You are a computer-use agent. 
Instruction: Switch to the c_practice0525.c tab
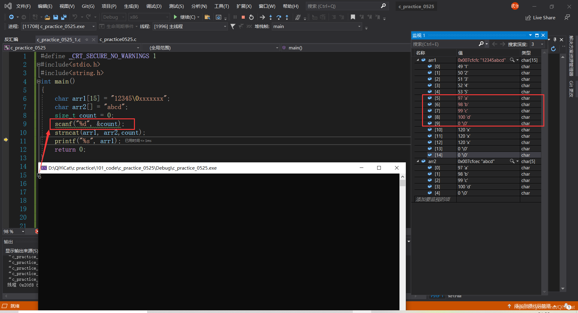pos(118,39)
